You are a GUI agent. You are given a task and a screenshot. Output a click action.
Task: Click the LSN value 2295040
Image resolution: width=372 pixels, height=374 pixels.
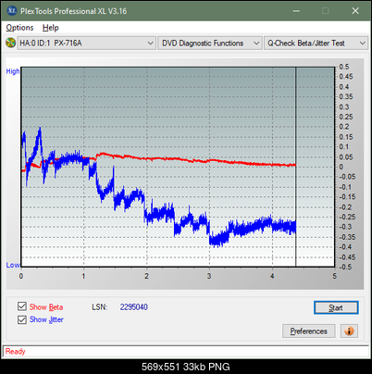pyautogui.click(x=134, y=307)
